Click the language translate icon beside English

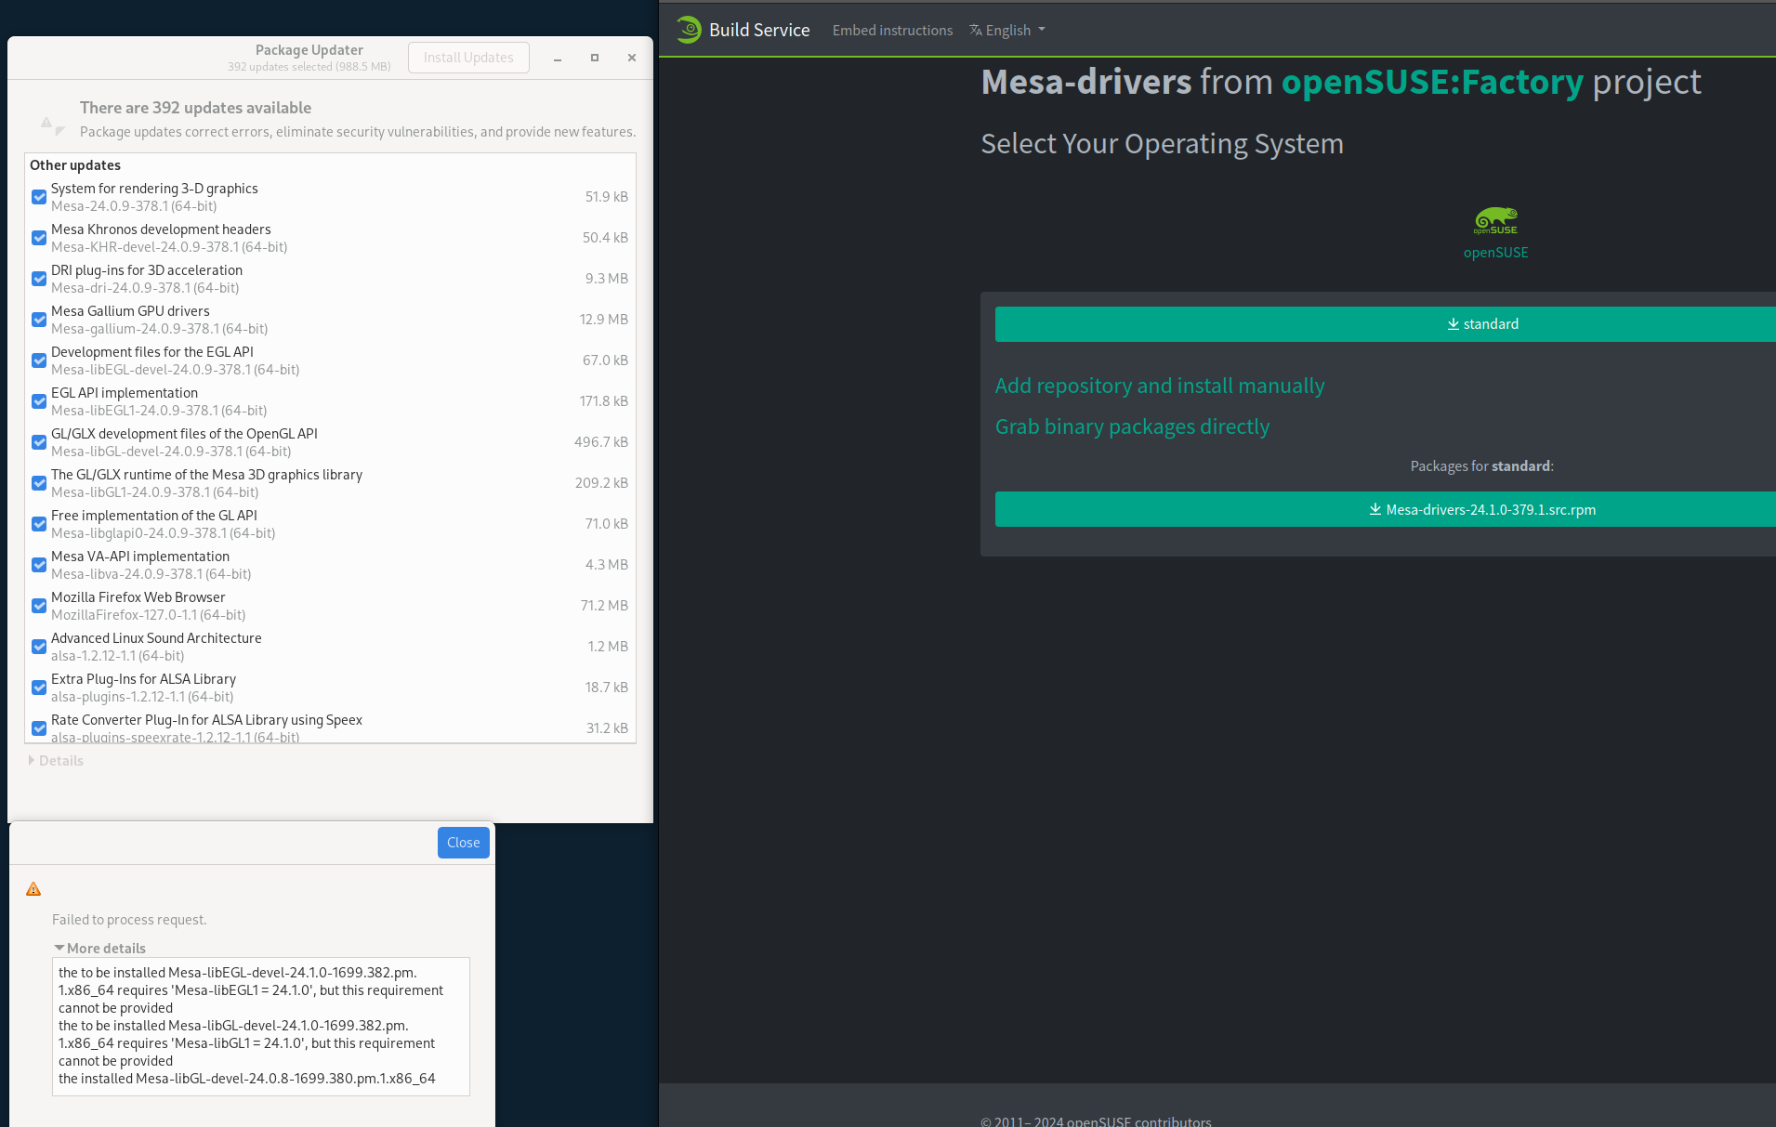[x=976, y=31]
